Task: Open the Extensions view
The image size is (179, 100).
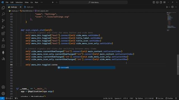Action: tap(3, 33)
